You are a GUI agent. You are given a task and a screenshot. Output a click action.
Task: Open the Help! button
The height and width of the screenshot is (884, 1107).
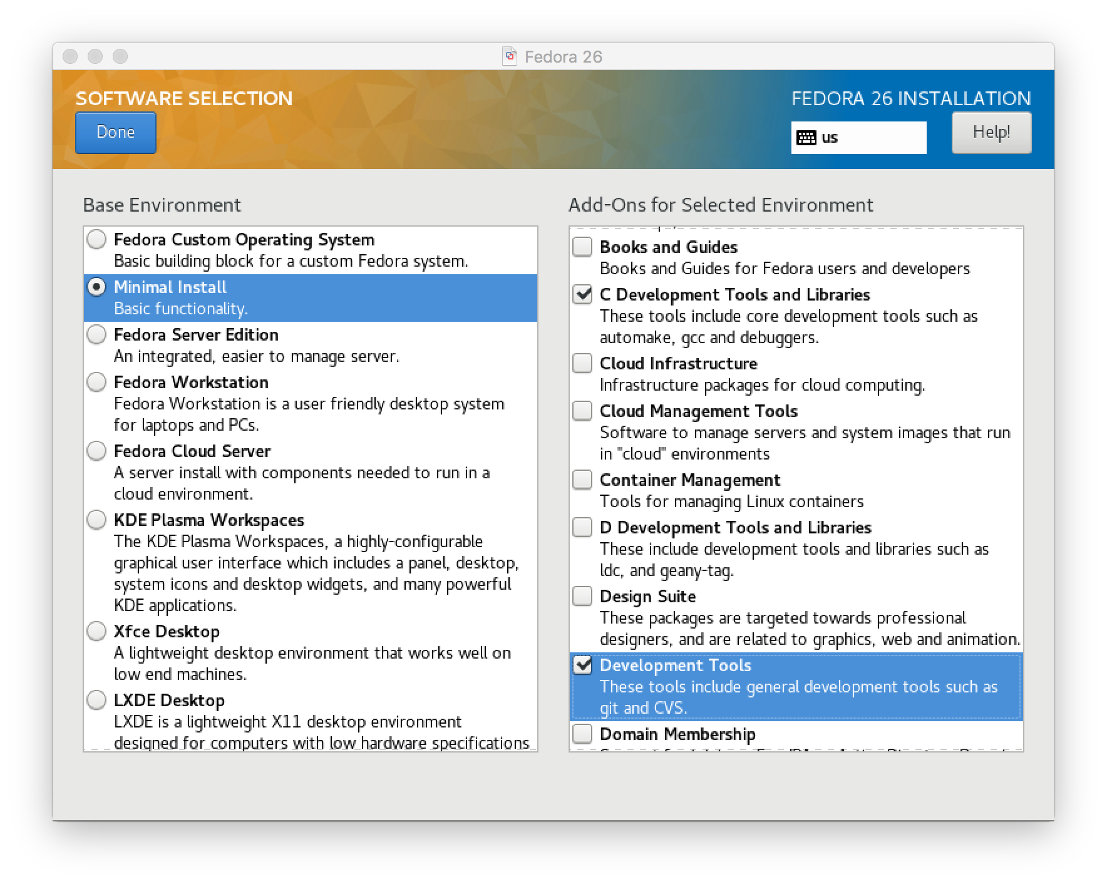[x=991, y=133]
